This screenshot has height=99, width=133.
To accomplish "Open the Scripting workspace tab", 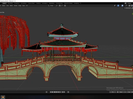I will coord(76,3).
